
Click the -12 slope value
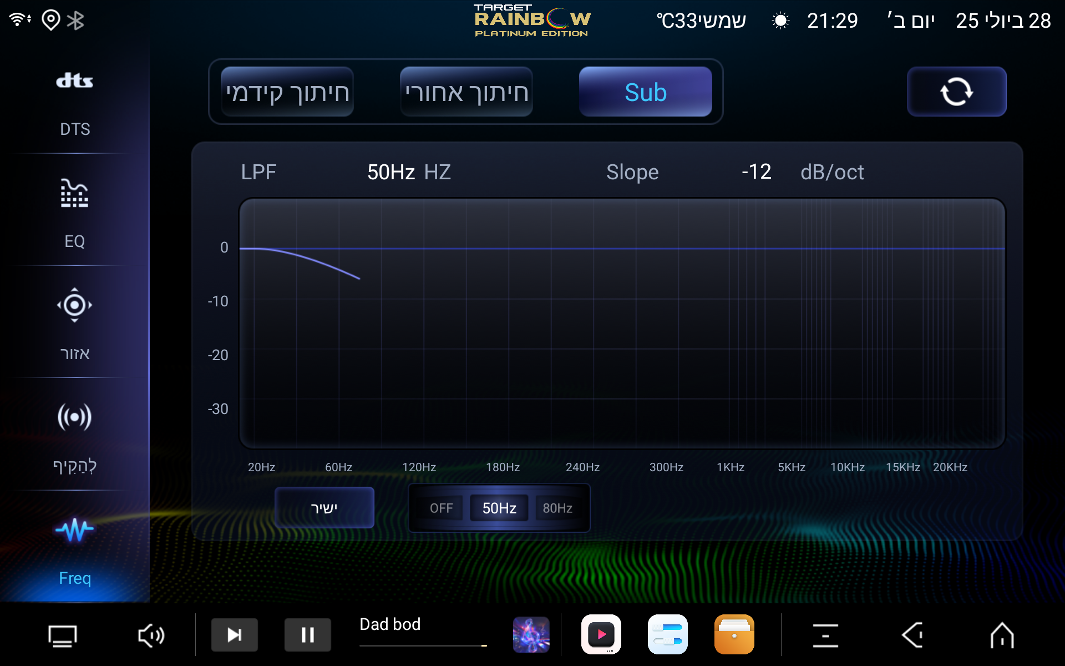coord(757,171)
